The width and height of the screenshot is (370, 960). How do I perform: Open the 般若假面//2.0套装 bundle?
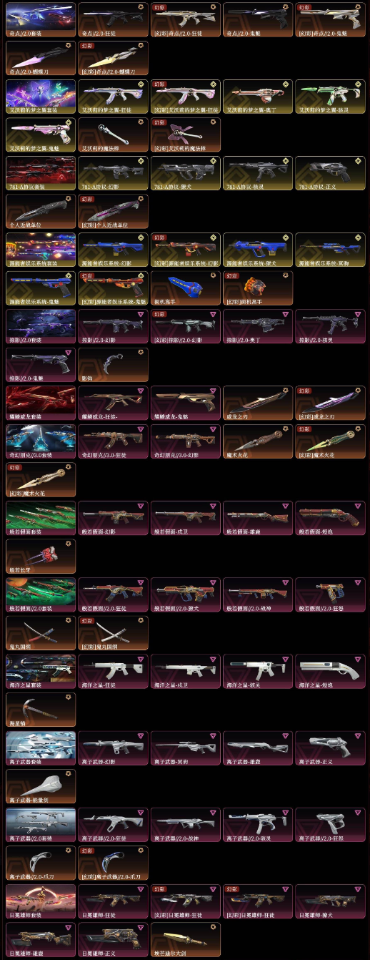[41, 596]
